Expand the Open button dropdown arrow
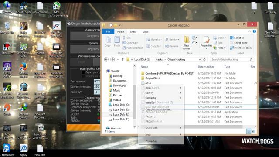279x157 pixels. pyautogui.click(x=225, y=38)
